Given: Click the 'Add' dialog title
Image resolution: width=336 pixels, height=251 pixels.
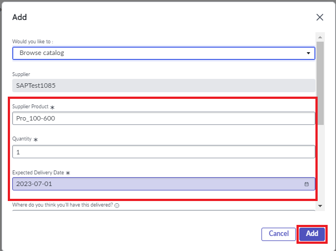Looking at the screenshot, I should pyautogui.click(x=19, y=17).
